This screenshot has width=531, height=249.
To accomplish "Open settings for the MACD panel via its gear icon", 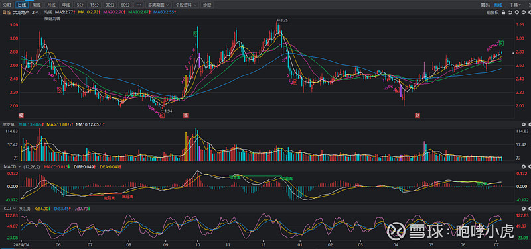I will coord(523,167).
